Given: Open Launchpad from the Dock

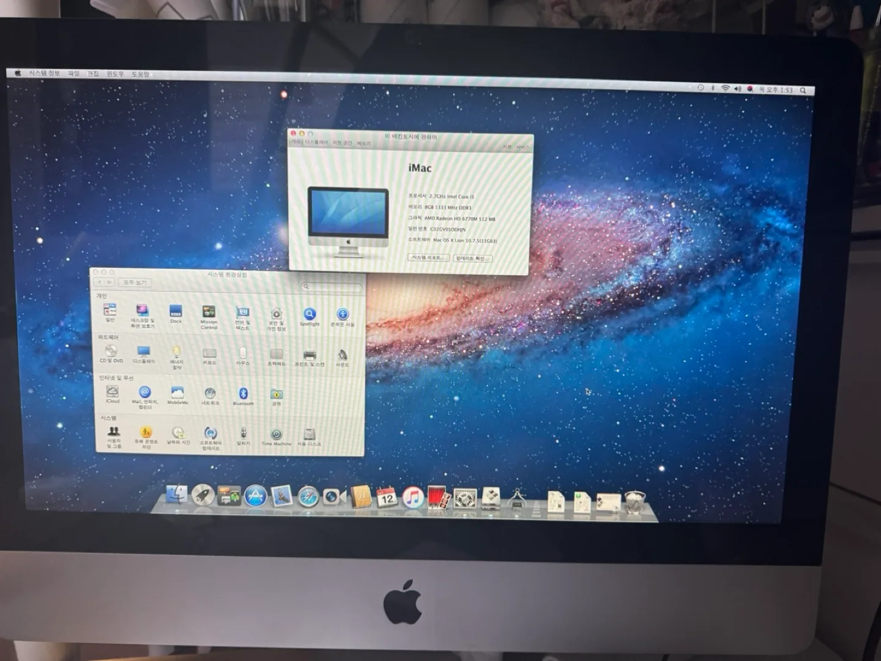Looking at the screenshot, I should point(203,495).
